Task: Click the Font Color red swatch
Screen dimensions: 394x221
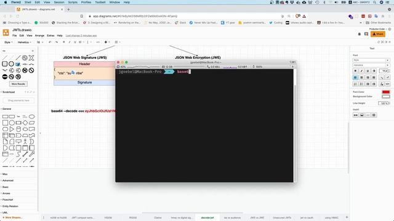Action: (x=386, y=92)
